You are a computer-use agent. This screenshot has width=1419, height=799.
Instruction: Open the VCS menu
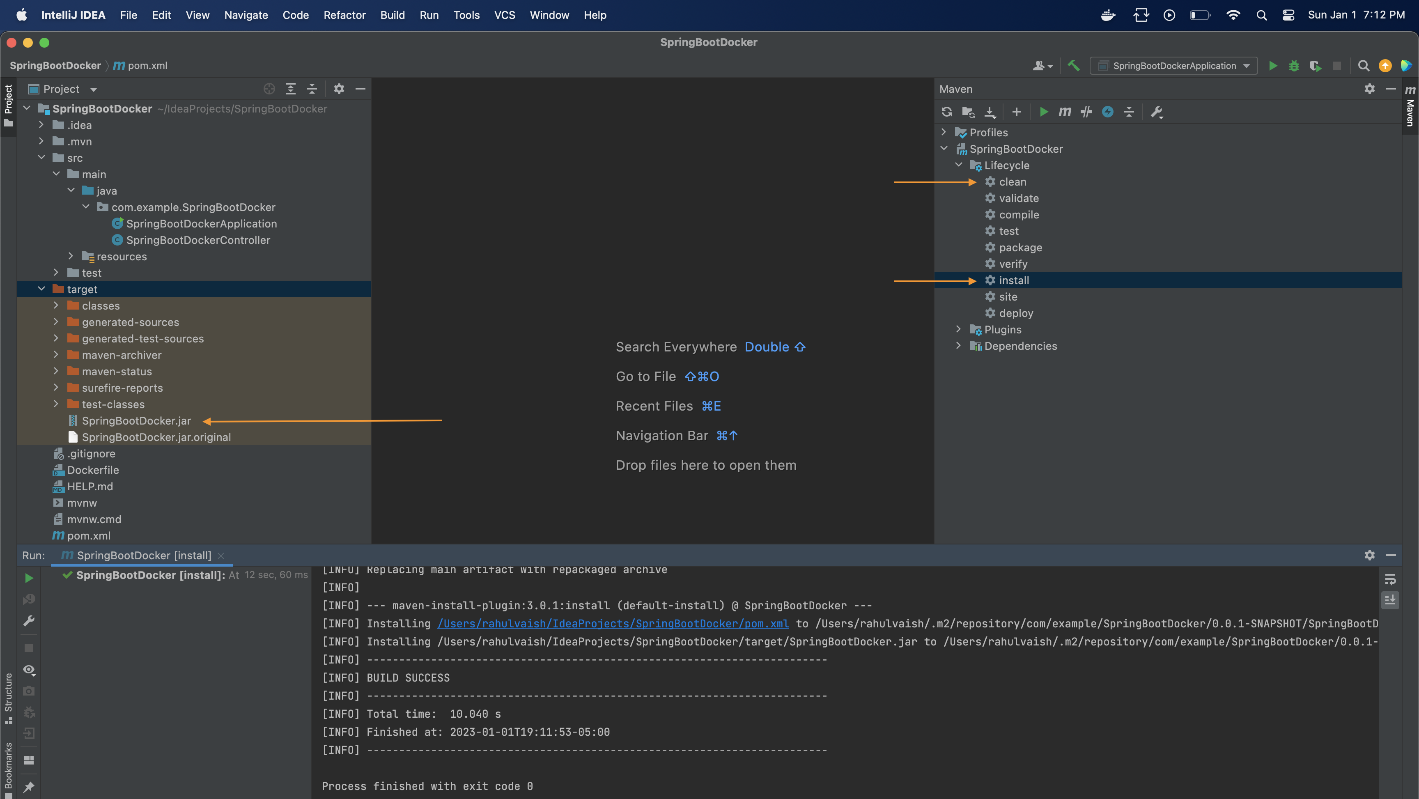[x=505, y=15]
